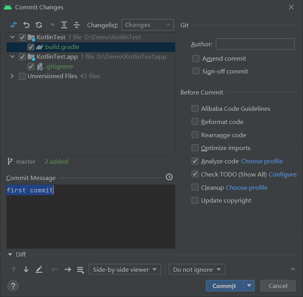Click the KotlinTest folder icon
303x297 pixels.
click(31, 37)
